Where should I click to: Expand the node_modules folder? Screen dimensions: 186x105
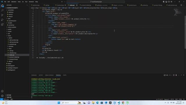pos(12,27)
